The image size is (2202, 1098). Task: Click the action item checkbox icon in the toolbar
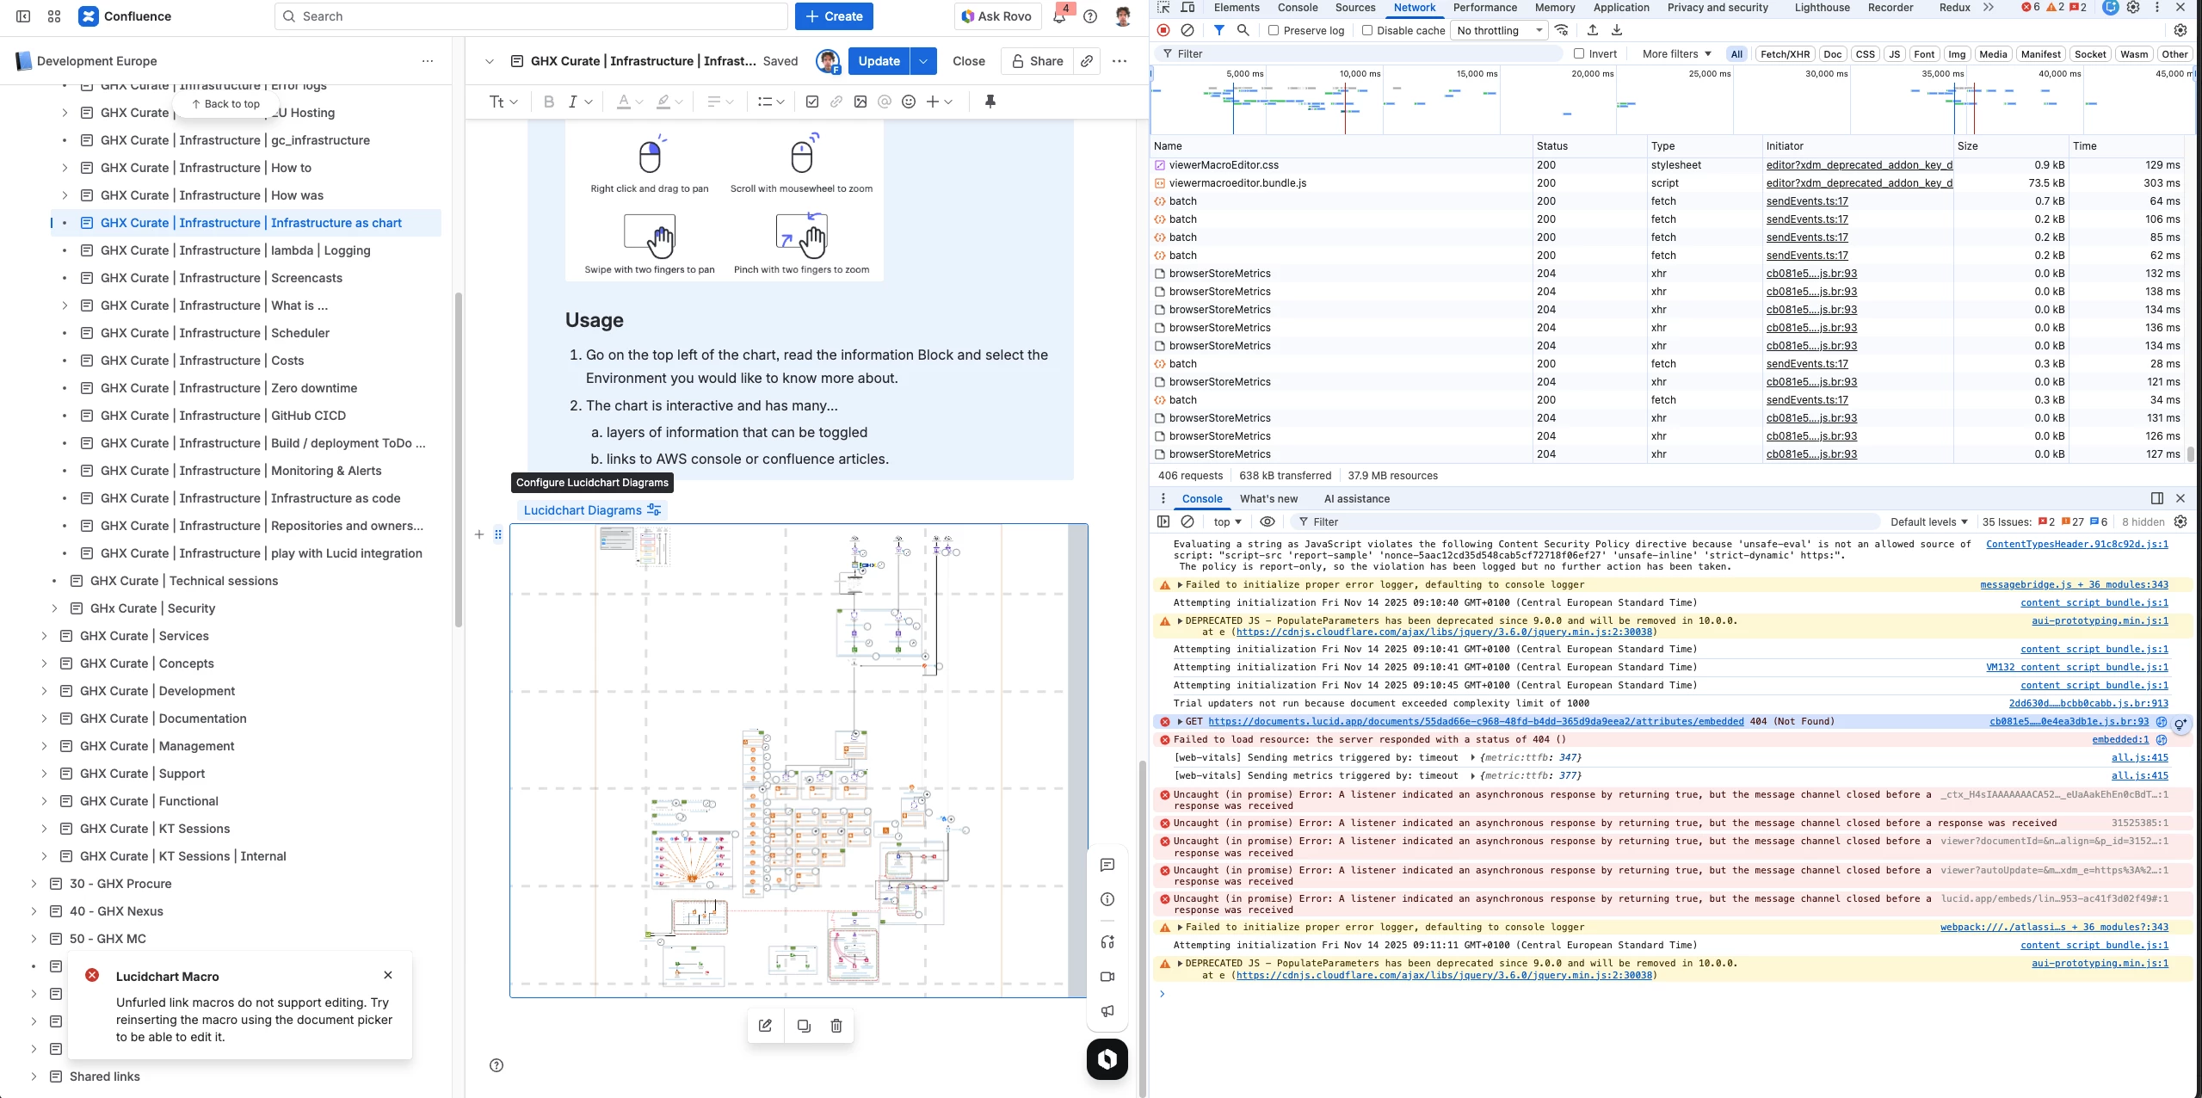pyautogui.click(x=811, y=102)
